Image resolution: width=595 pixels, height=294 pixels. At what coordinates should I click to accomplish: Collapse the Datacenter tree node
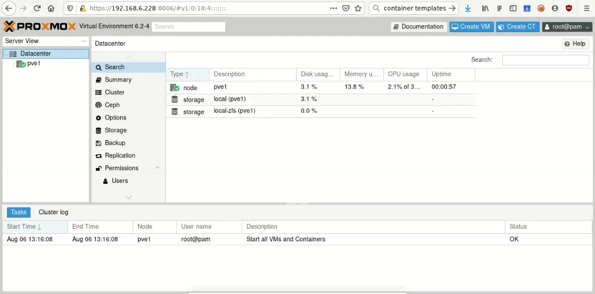pyautogui.click(x=6, y=54)
